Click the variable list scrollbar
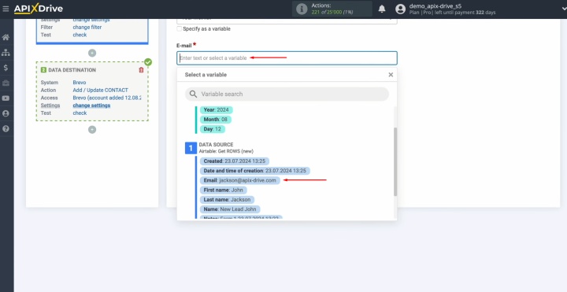 coord(395,161)
